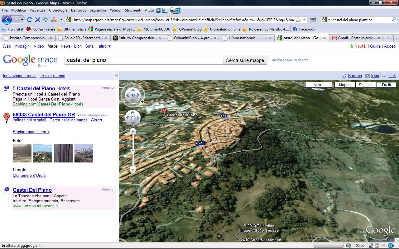Open the Le mie mappe link
Viewport: 399px width, 249px height.
coord(52,76)
